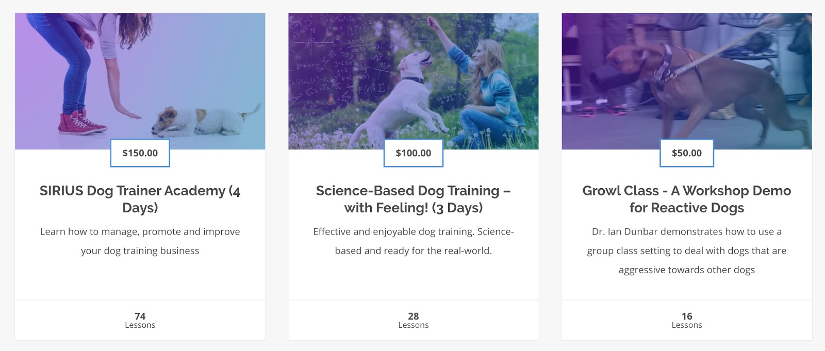Select the $50.00 price badge
This screenshot has height=351, width=825.
coord(686,153)
